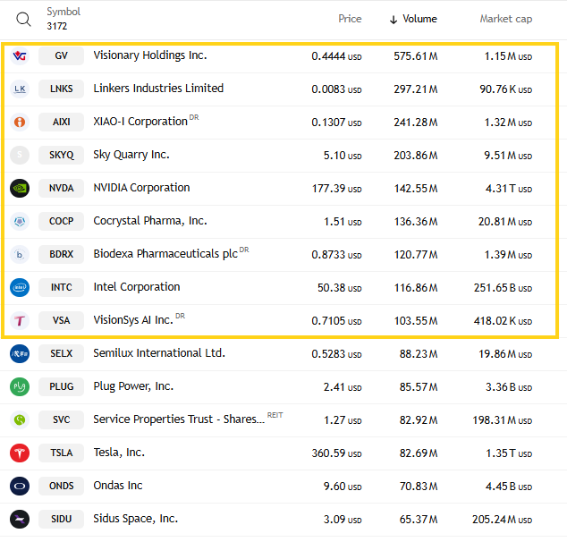Open the BDRX ticker badge
The image size is (567, 542).
(61, 255)
